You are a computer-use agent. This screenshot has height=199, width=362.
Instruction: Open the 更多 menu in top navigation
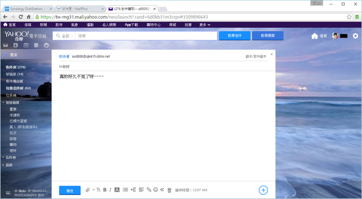pos(205,24)
